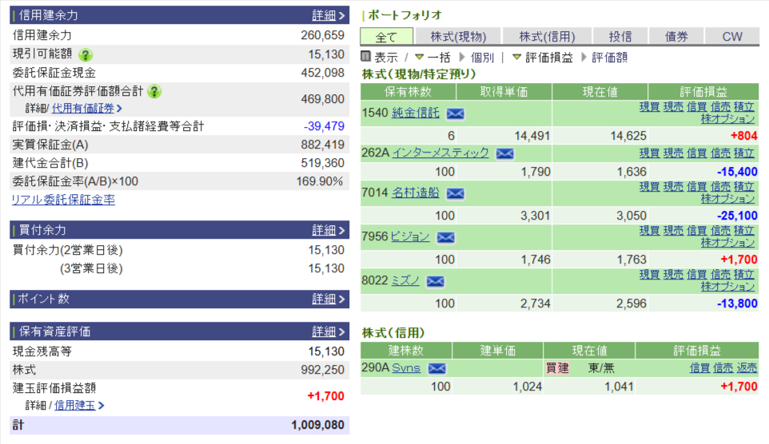The height and width of the screenshot is (444, 769).
Task: Click the 買建 label in Syns row
Action: coord(558,367)
